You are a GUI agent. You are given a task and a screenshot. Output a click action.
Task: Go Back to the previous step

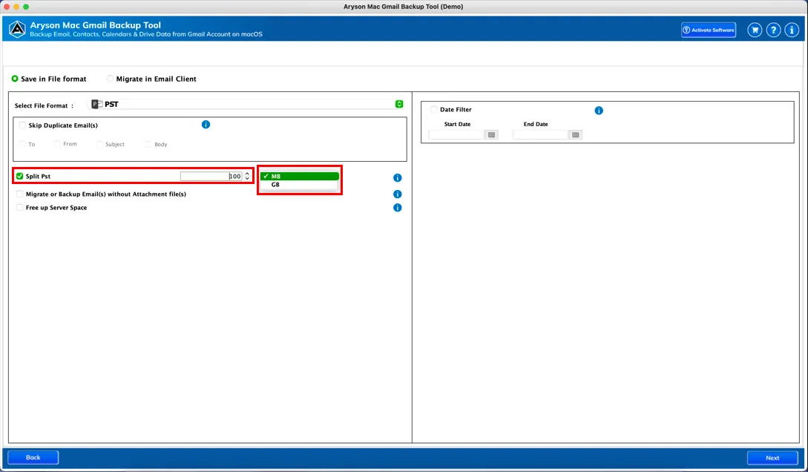(33, 458)
